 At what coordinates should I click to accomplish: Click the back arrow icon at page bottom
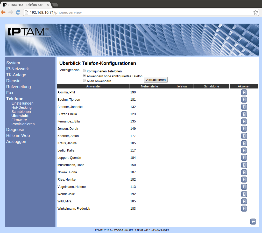pyautogui.click(x=253, y=221)
